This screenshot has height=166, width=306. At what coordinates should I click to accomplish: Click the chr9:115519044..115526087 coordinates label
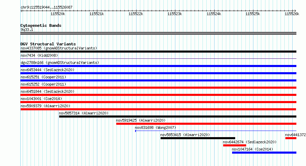point(46,7)
